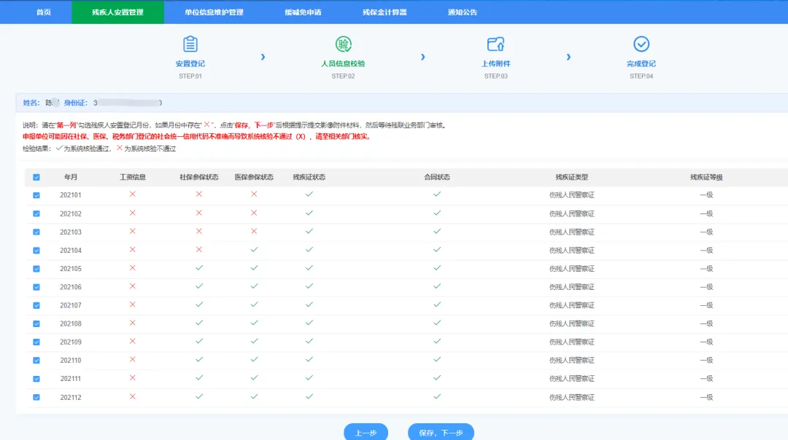Click the 残疾证状态 check icon for 202106
The image size is (788, 440).
point(309,286)
